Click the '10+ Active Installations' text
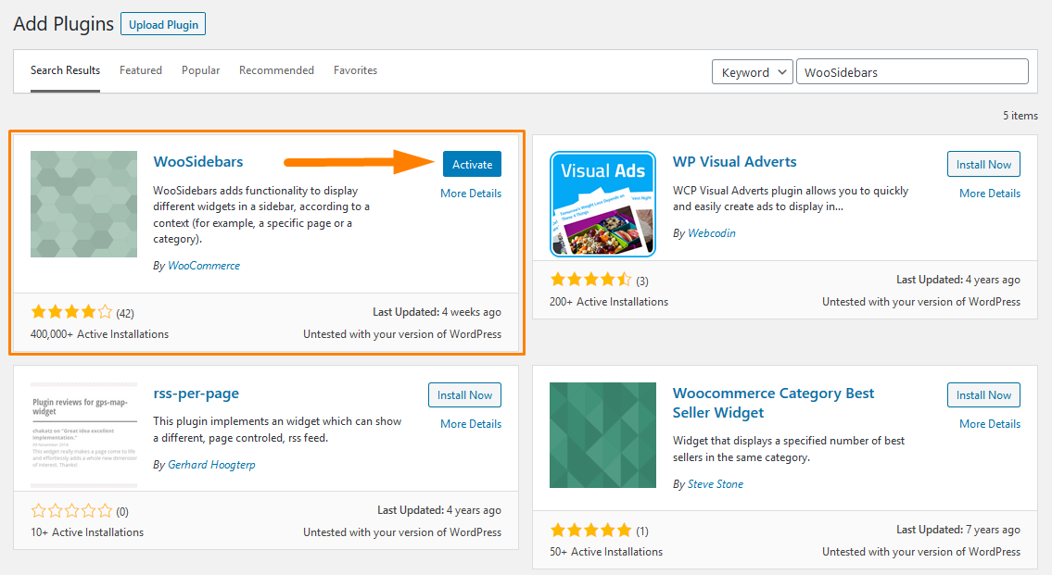 pyautogui.click(x=87, y=532)
